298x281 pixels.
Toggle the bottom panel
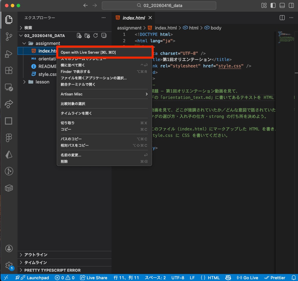click(x=282, y=6)
